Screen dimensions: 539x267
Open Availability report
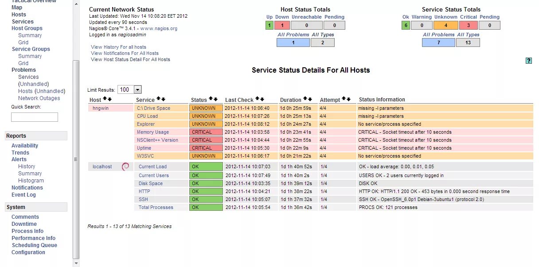pos(25,146)
